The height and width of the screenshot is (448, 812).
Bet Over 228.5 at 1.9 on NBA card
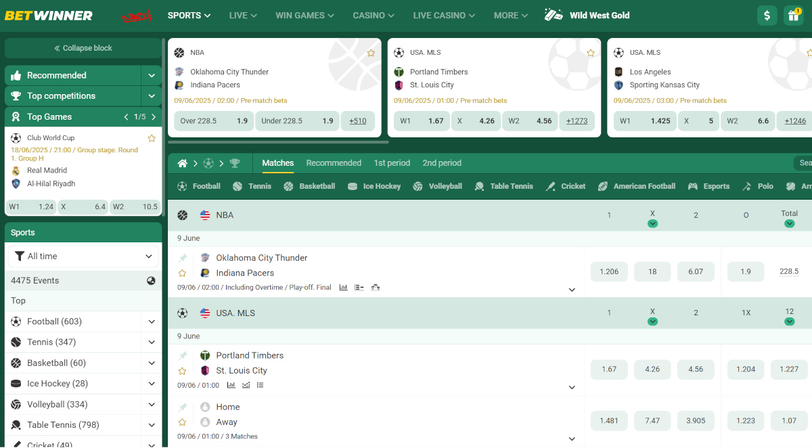click(213, 121)
